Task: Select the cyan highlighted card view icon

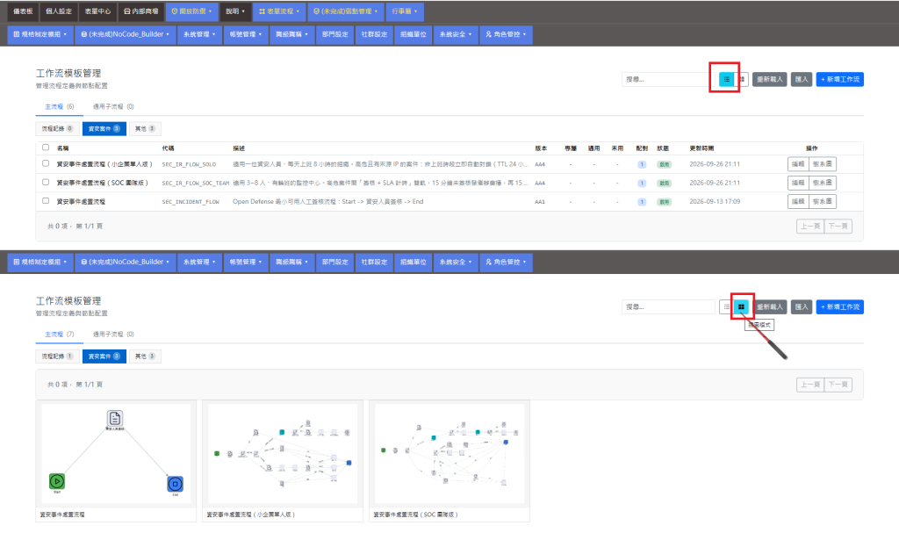Action: [x=741, y=306]
